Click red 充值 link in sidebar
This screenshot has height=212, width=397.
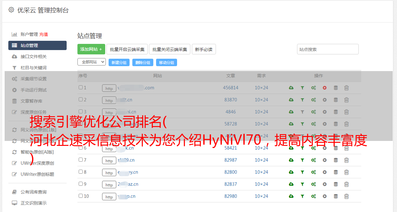tap(43, 34)
